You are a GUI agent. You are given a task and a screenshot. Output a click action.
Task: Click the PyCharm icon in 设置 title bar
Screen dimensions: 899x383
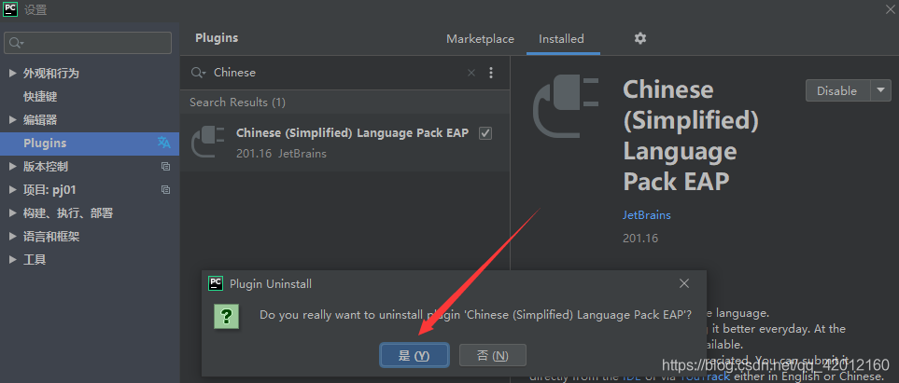point(9,9)
